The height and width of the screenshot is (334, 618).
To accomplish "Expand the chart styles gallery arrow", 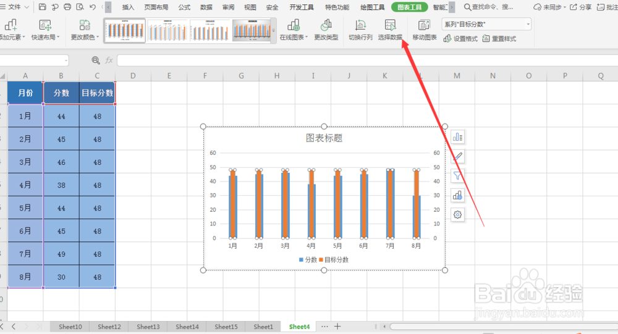I will click(274, 30).
